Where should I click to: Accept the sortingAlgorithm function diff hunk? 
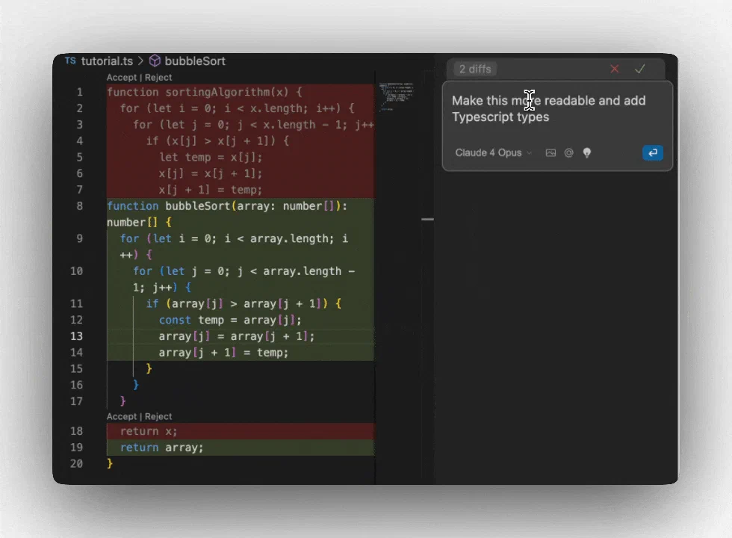point(121,78)
